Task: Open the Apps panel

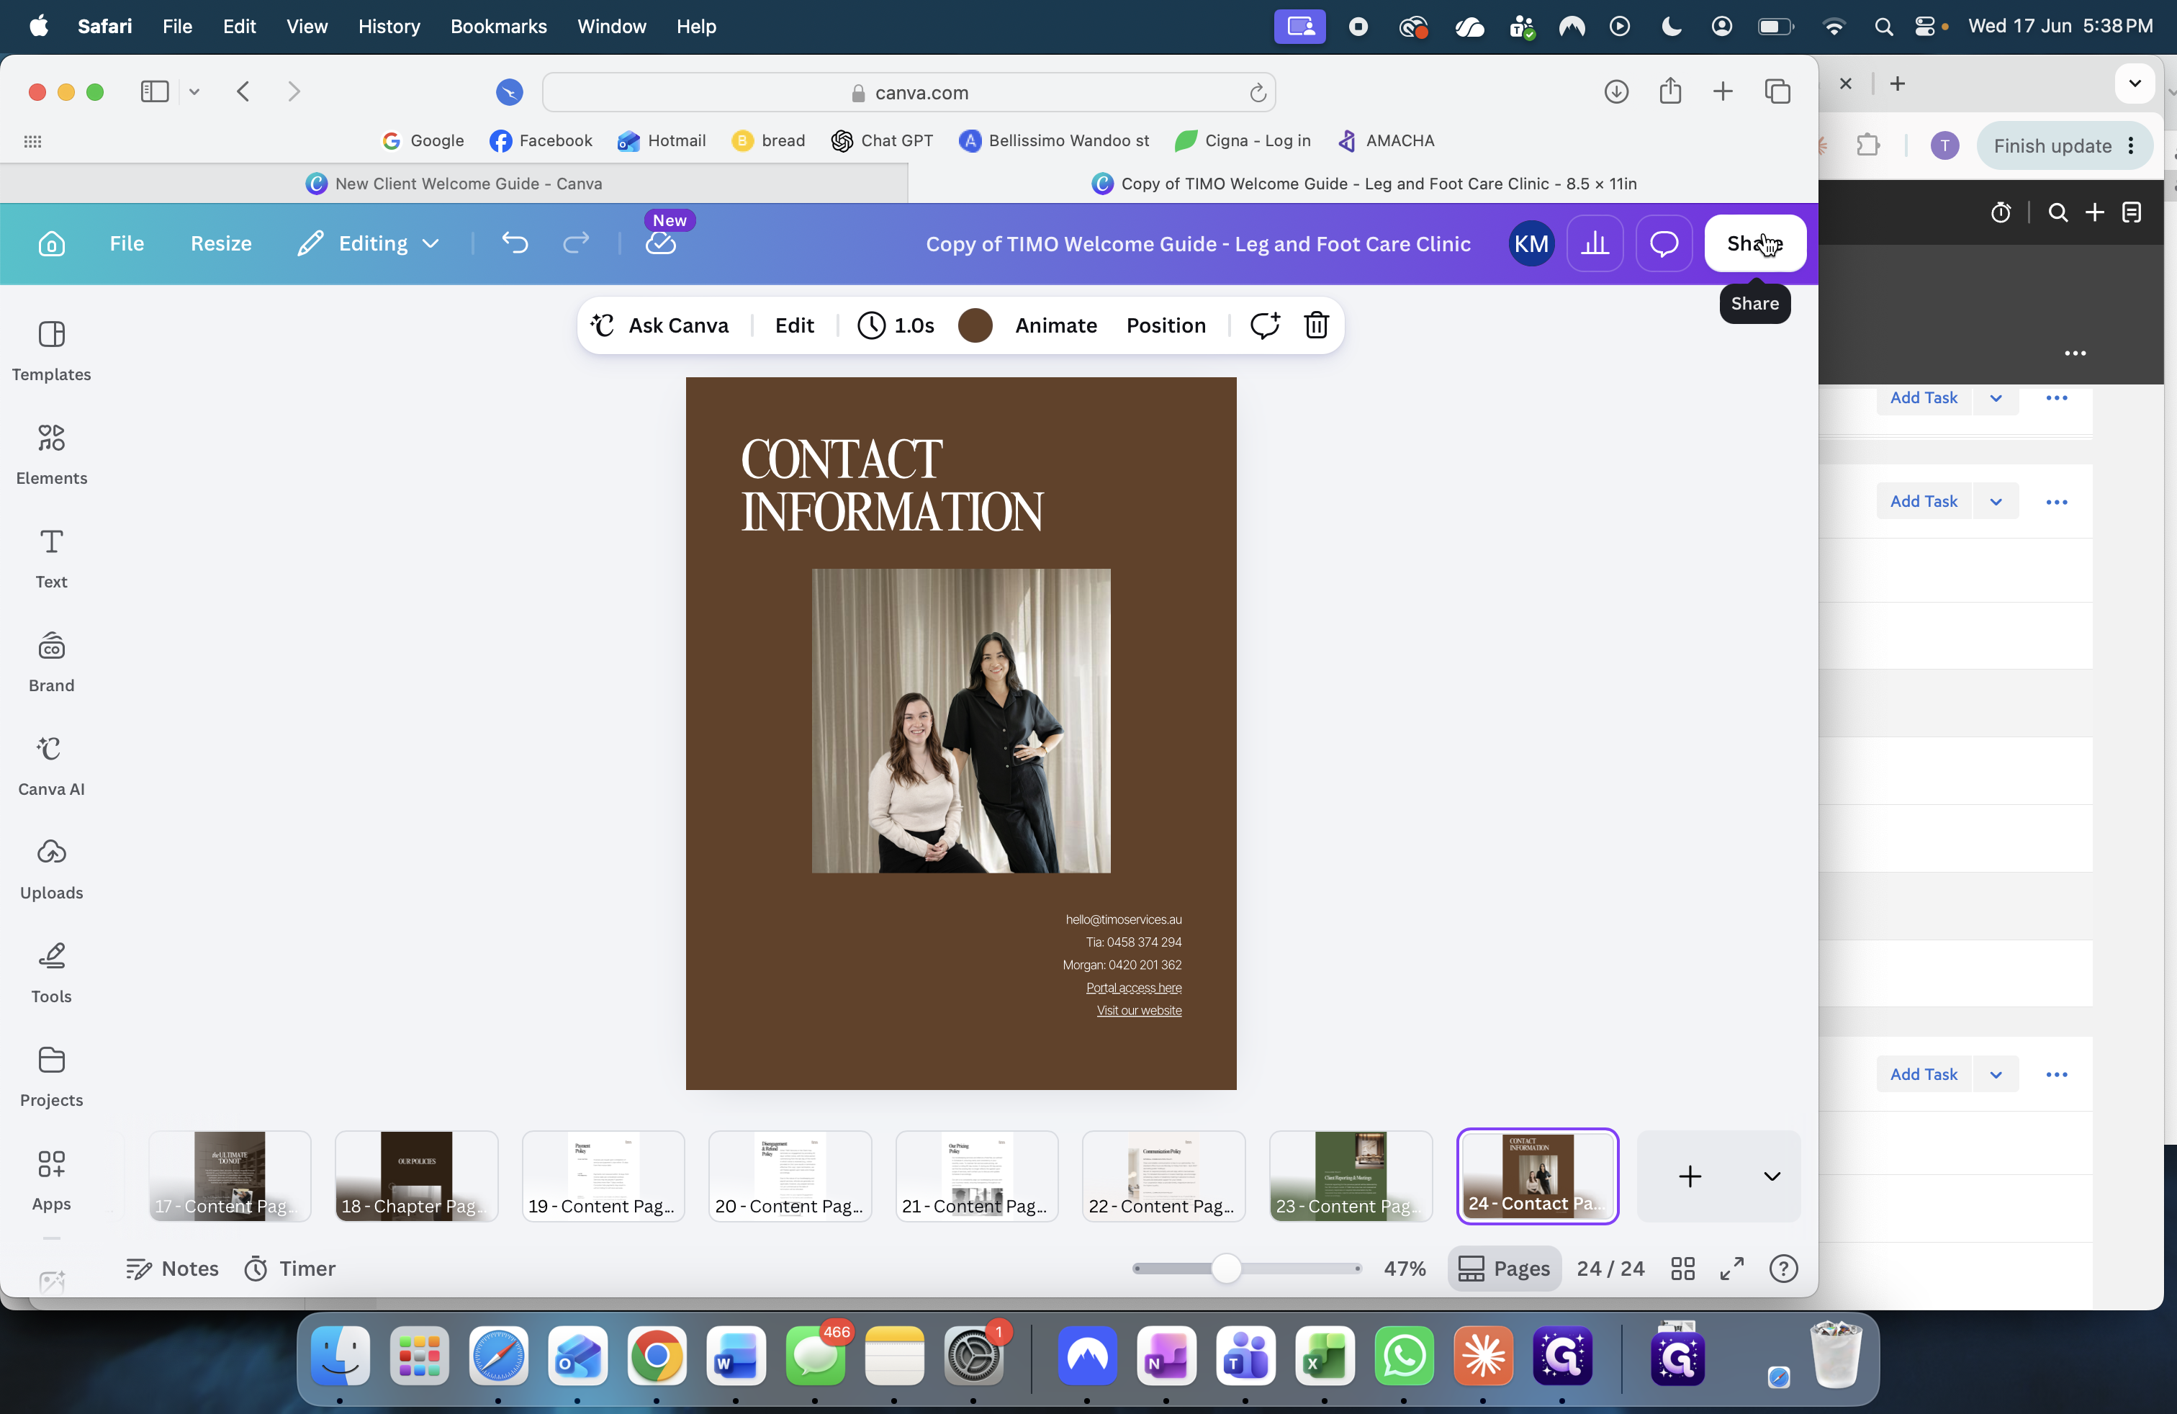Action: [51, 1180]
